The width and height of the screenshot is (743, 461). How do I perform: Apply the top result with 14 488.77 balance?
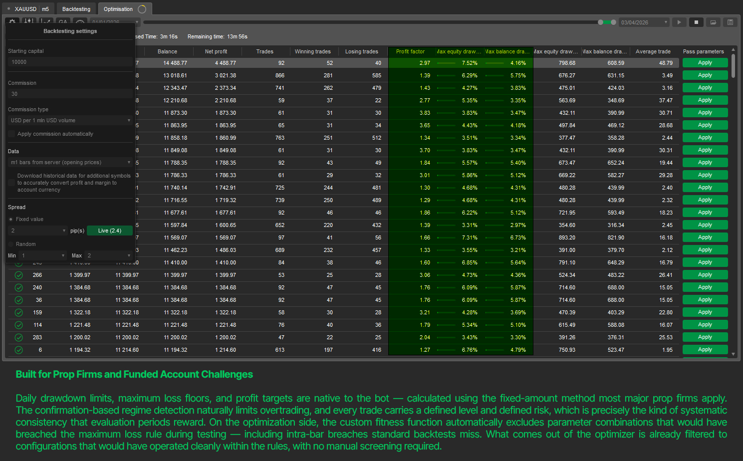(x=705, y=62)
